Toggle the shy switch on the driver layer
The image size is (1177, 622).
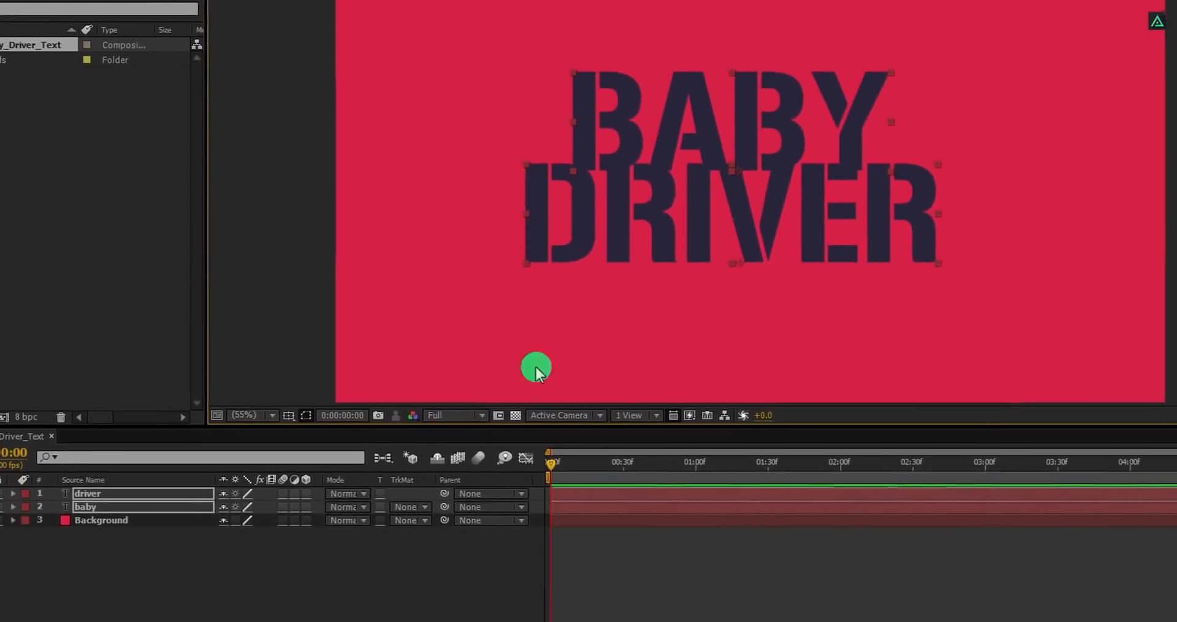click(x=223, y=493)
